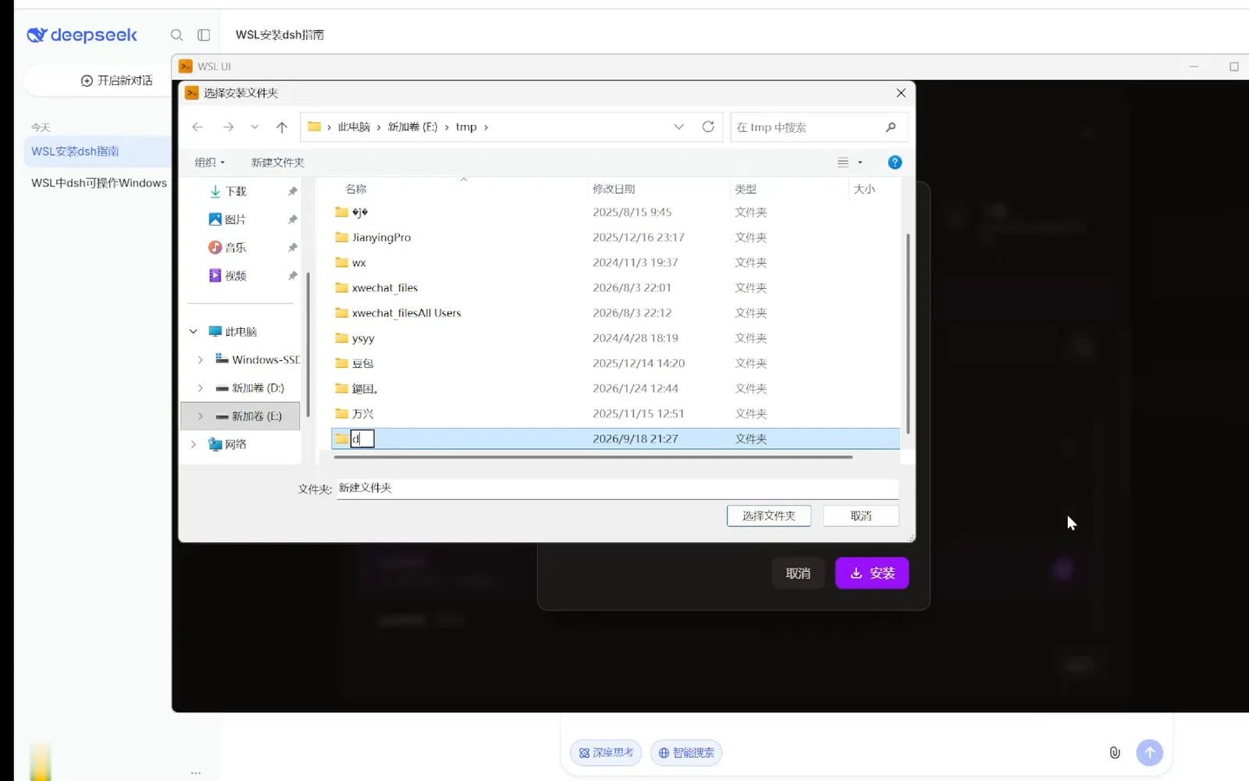The height and width of the screenshot is (781, 1249).
Task: Open the address bar path history dropdown
Action: (678, 127)
